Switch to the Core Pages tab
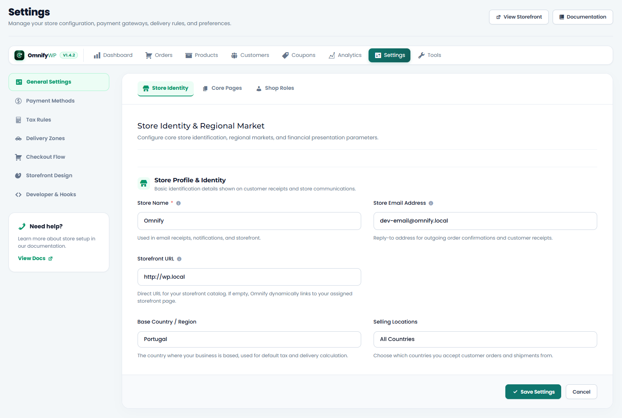 [222, 88]
